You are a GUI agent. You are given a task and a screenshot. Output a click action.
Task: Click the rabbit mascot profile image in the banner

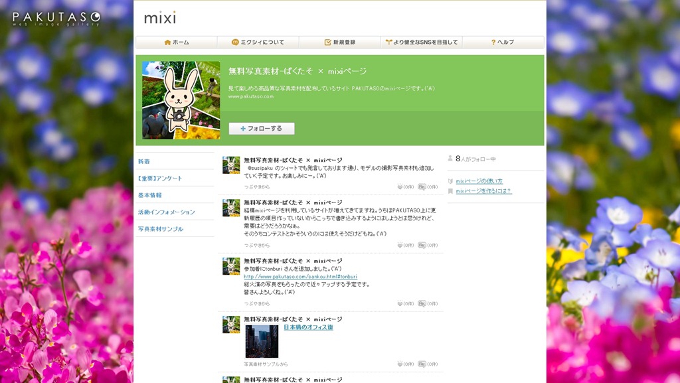(181, 100)
